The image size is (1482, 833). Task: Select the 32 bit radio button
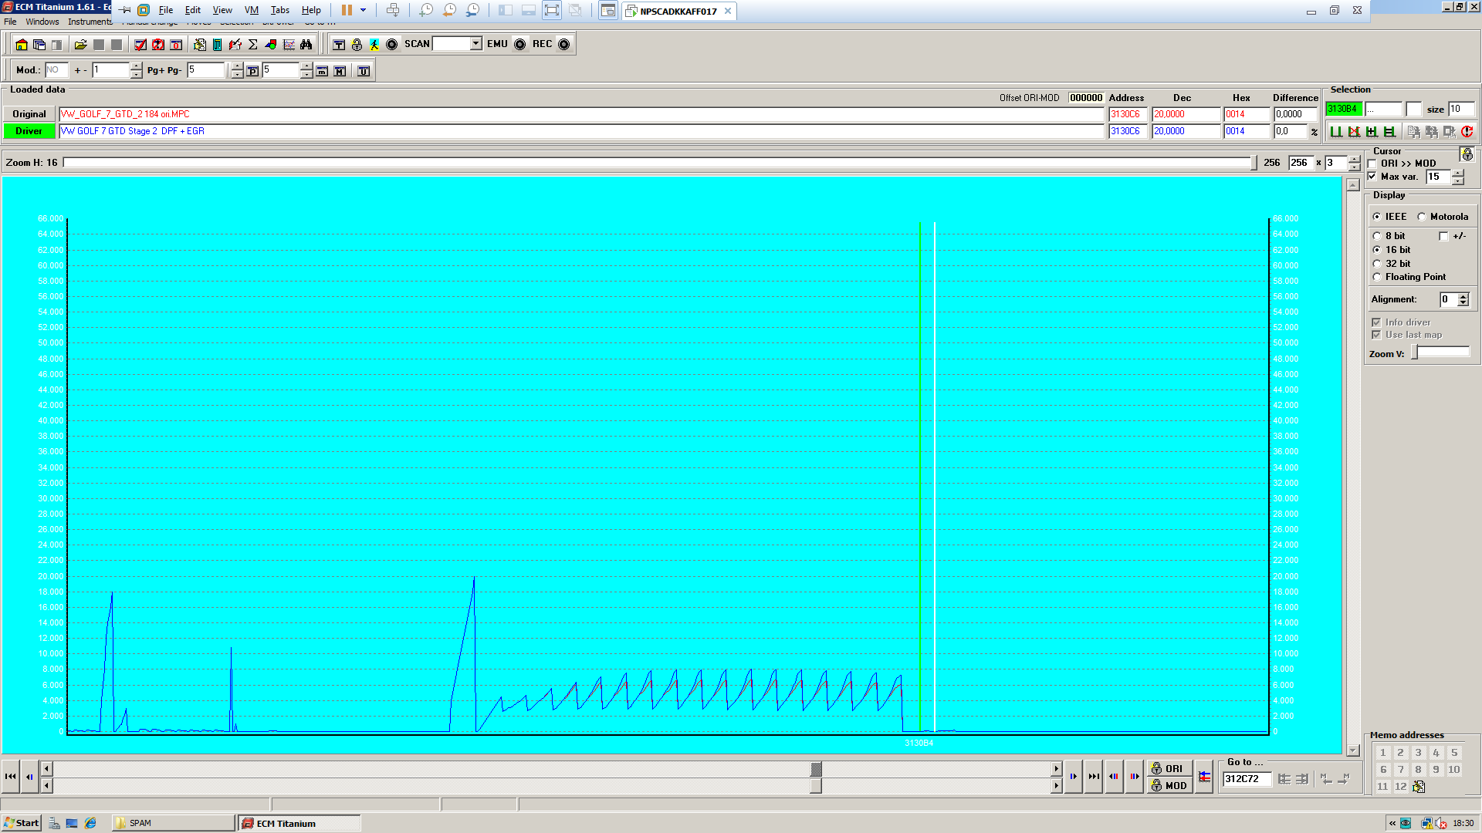pos(1376,264)
